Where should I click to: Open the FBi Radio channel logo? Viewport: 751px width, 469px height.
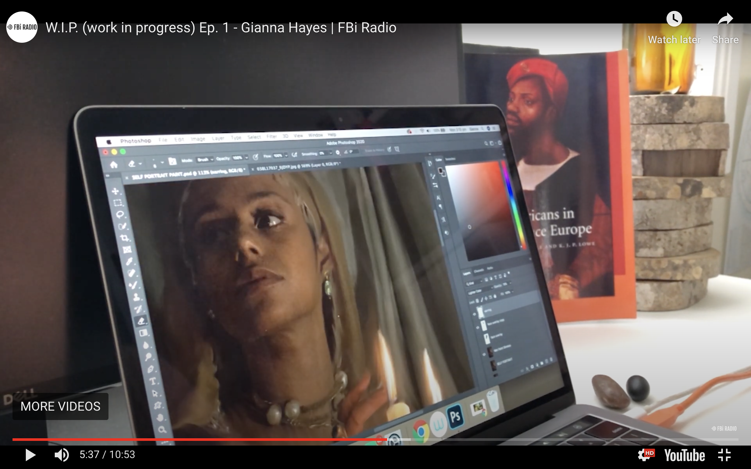click(x=22, y=27)
